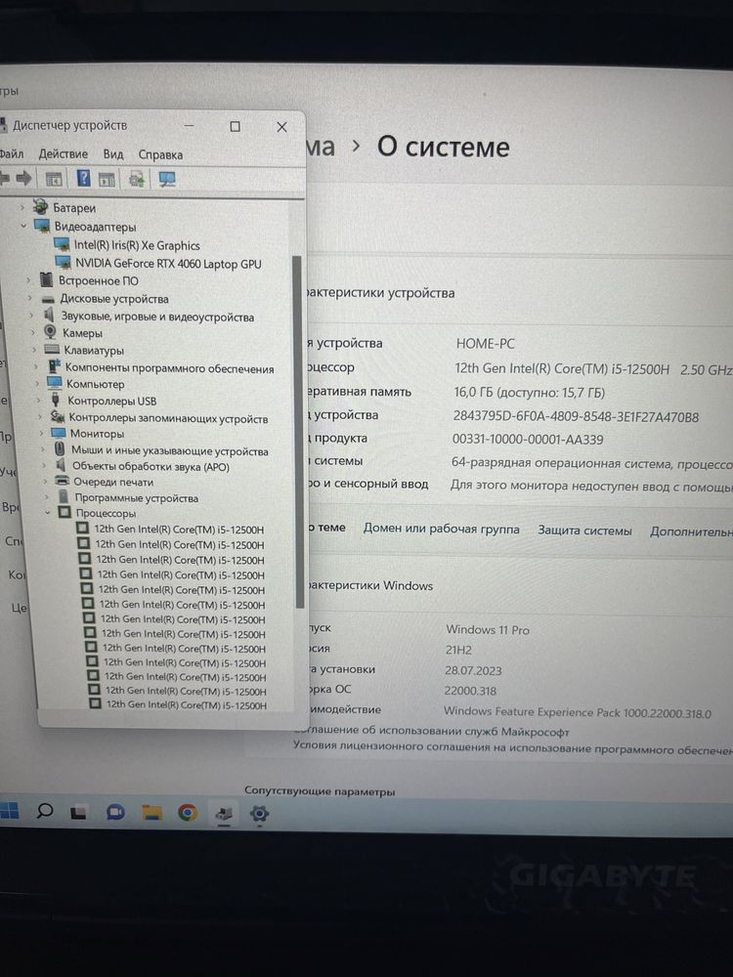733x977 pixels.
Task: Launch Google Chrome from the taskbar
Action: tap(188, 813)
